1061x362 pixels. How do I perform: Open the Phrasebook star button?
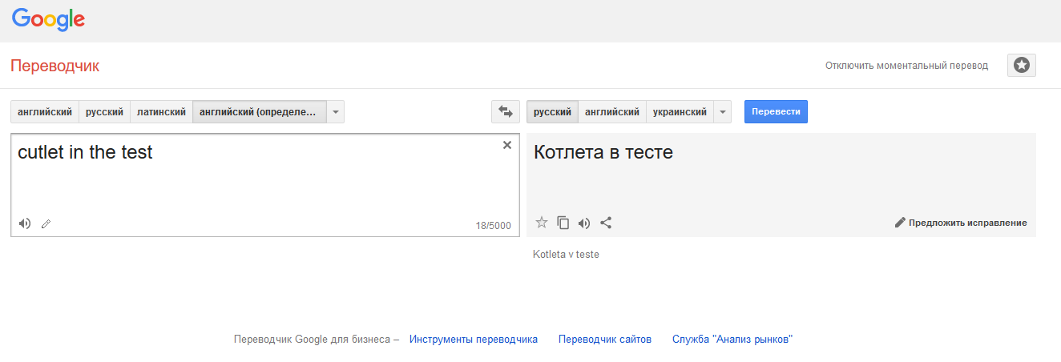(1021, 66)
